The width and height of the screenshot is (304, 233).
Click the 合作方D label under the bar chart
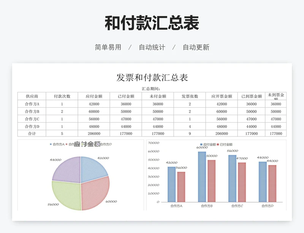coord(268,206)
